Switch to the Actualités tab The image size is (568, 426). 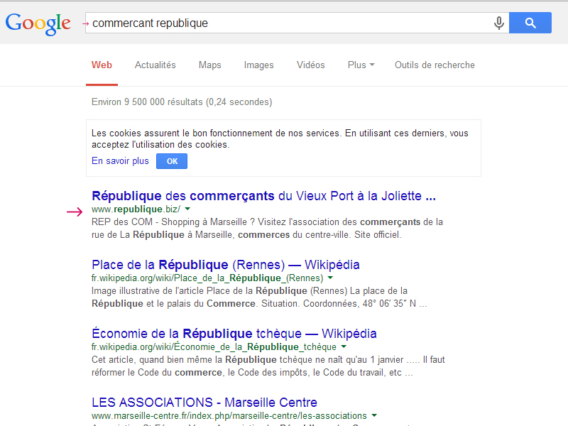click(155, 65)
